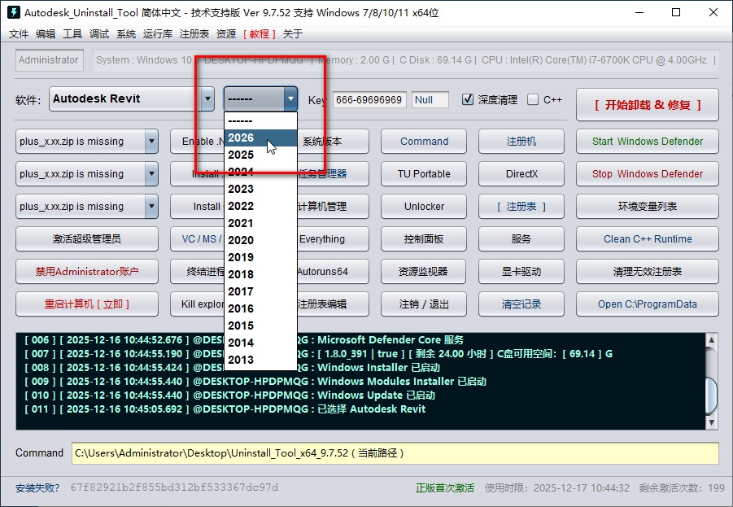
Task: Expand the second plus_x.xx.zip dropdown
Action: [151, 174]
